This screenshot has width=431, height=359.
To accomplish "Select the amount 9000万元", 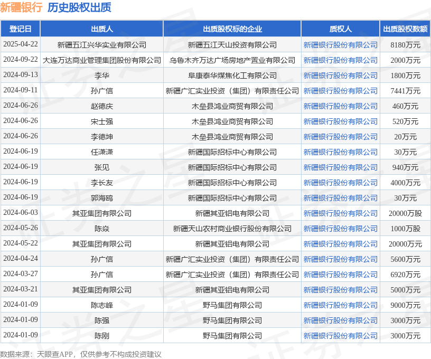I will pos(406,305).
